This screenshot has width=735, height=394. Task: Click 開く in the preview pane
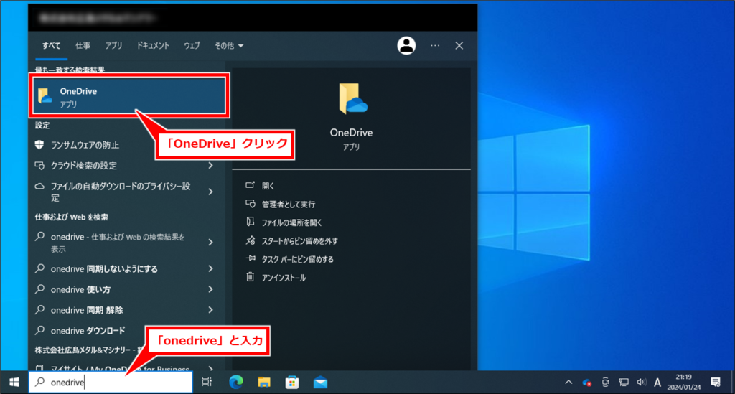tap(268, 186)
